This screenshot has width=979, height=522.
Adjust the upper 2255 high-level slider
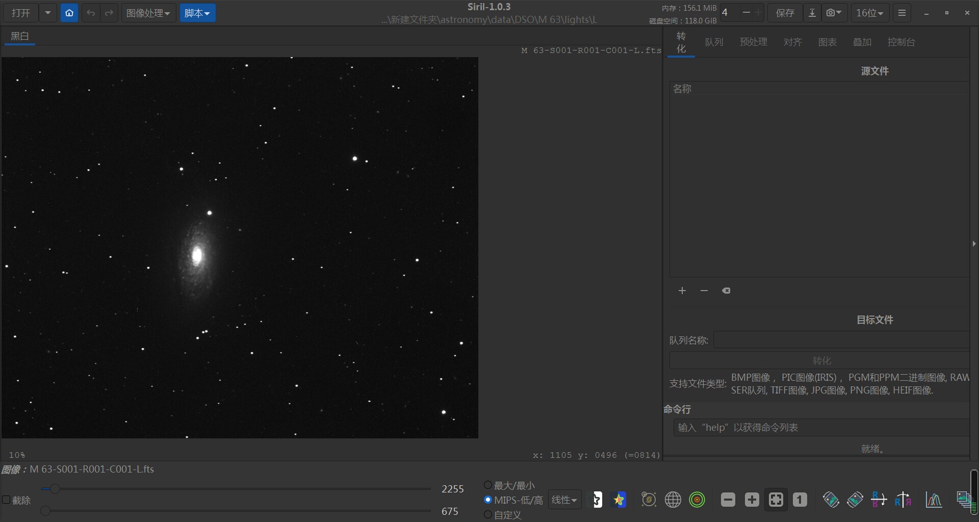click(x=55, y=489)
